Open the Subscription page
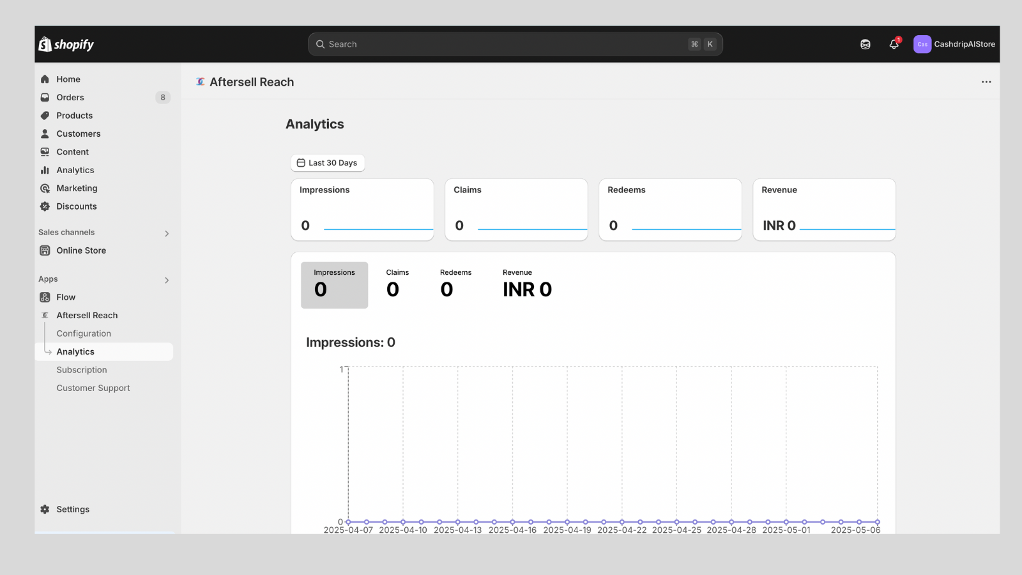This screenshot has height=575, width=1022. coord(82,370)
